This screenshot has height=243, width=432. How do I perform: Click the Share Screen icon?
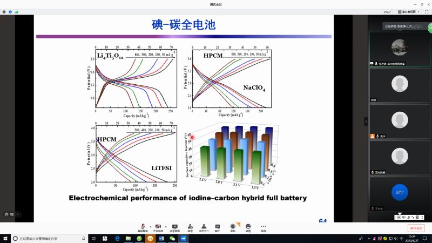(x=174, y=227)
